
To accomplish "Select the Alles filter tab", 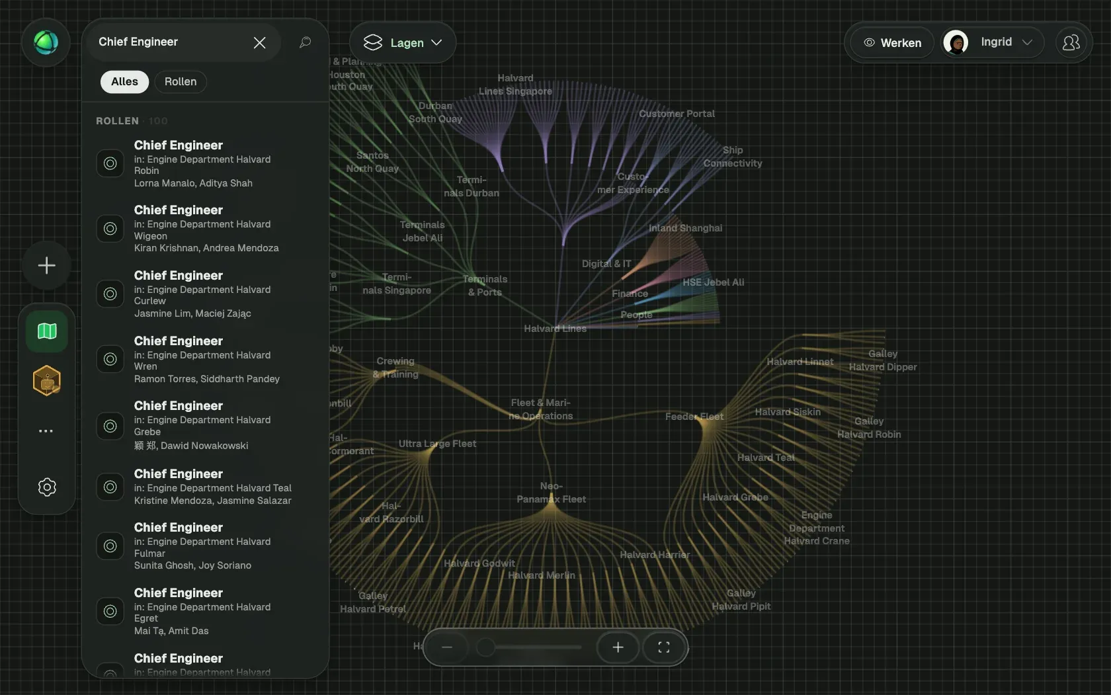I will pos(124,81).
